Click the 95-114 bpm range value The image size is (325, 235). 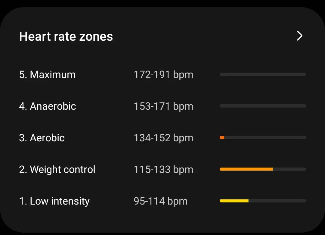click(x=161, y=201)
